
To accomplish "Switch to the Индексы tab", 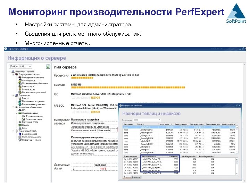I will point(127,177).
